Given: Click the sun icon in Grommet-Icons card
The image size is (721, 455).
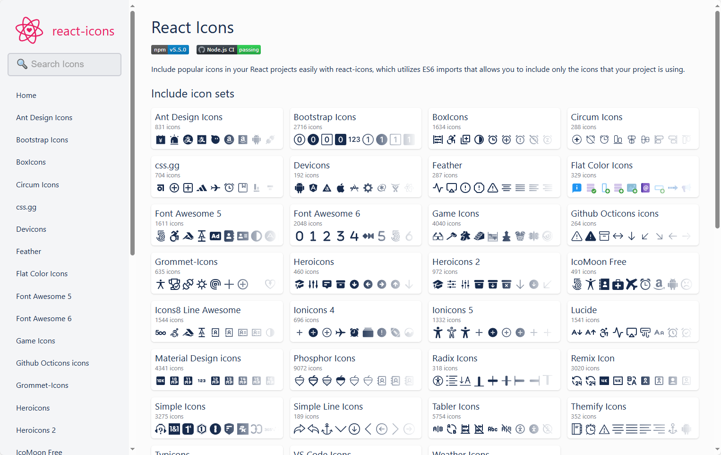Looking at the screenshot, I should pyautogui.click(x=202, y=284).
